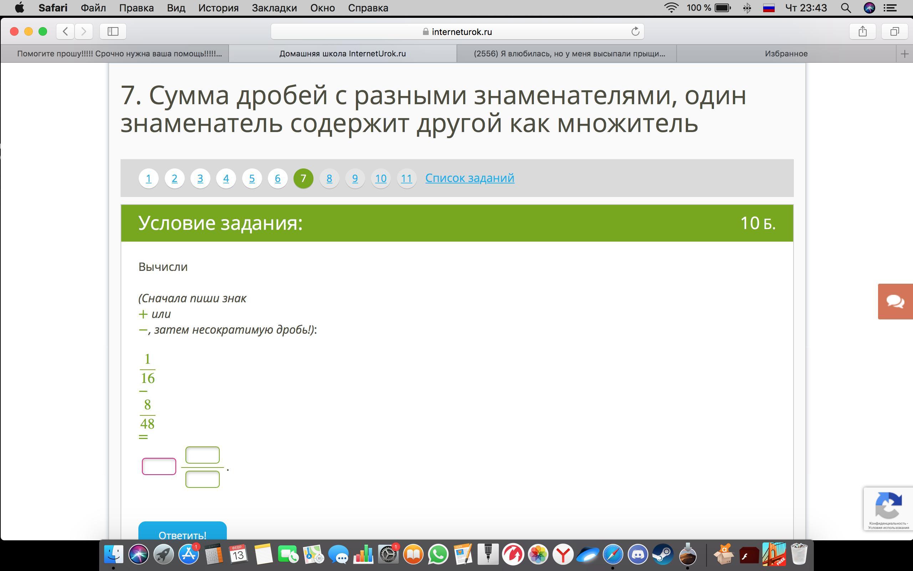Viewport: 913px width, 571px height.
Task: Reload the interneturok.ru page
Action: [635, 31]
